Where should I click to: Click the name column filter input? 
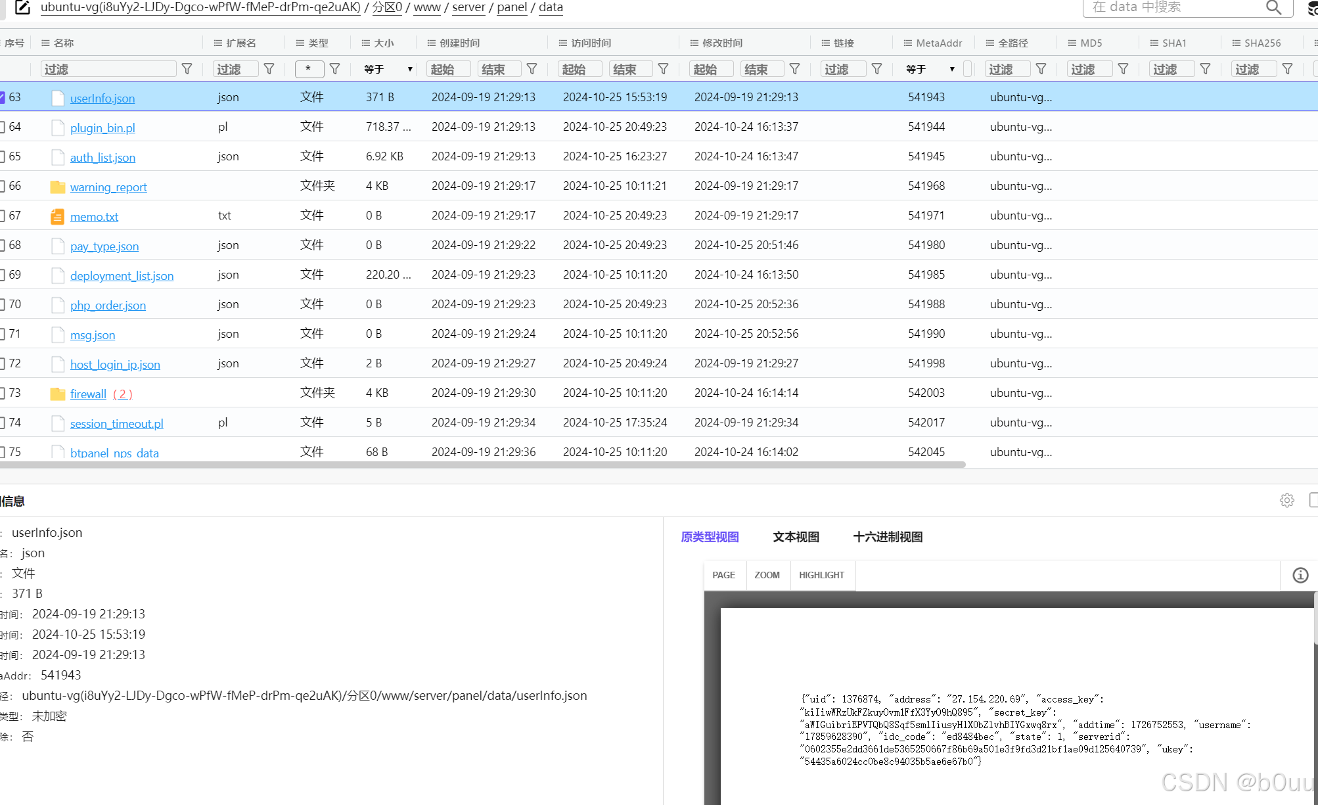108,69
